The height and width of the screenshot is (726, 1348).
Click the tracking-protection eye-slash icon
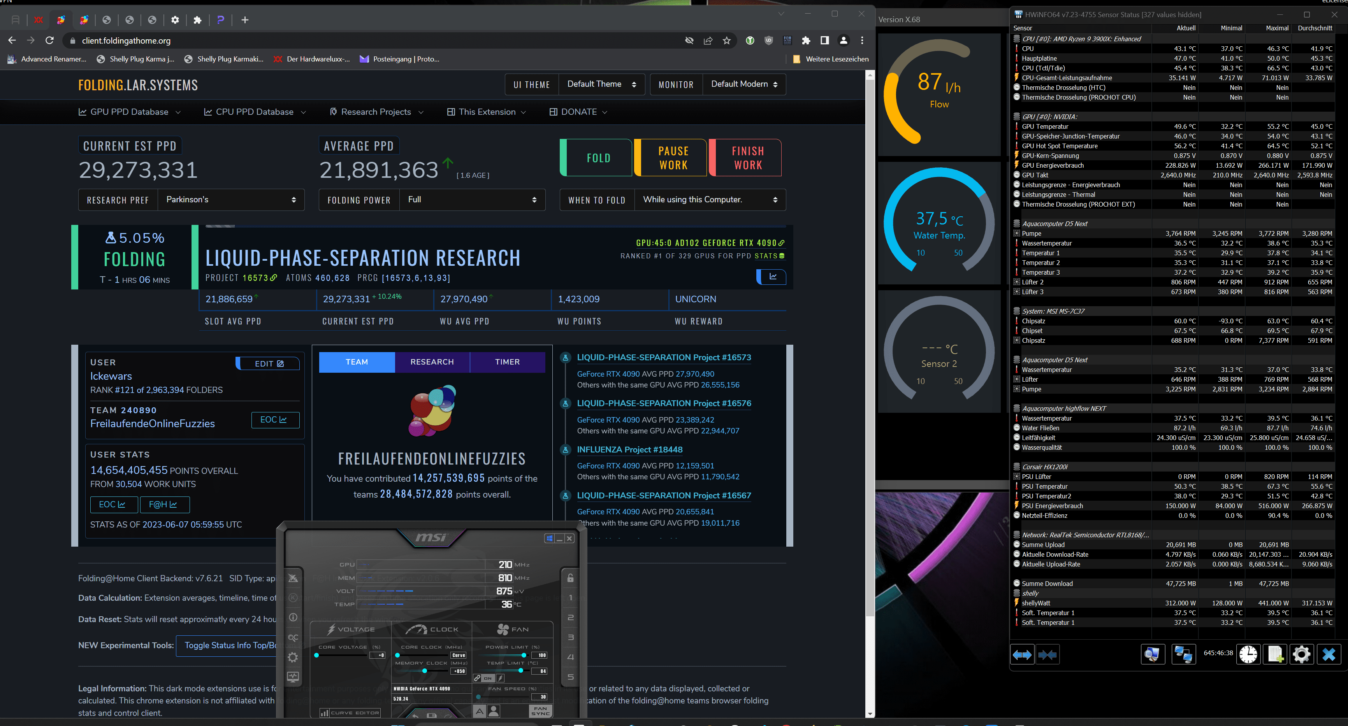point(689,40)
